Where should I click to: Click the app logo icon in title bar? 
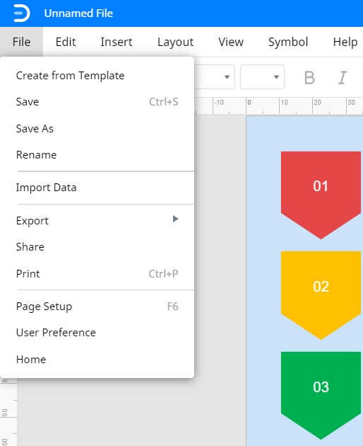[x=22, y=13]
